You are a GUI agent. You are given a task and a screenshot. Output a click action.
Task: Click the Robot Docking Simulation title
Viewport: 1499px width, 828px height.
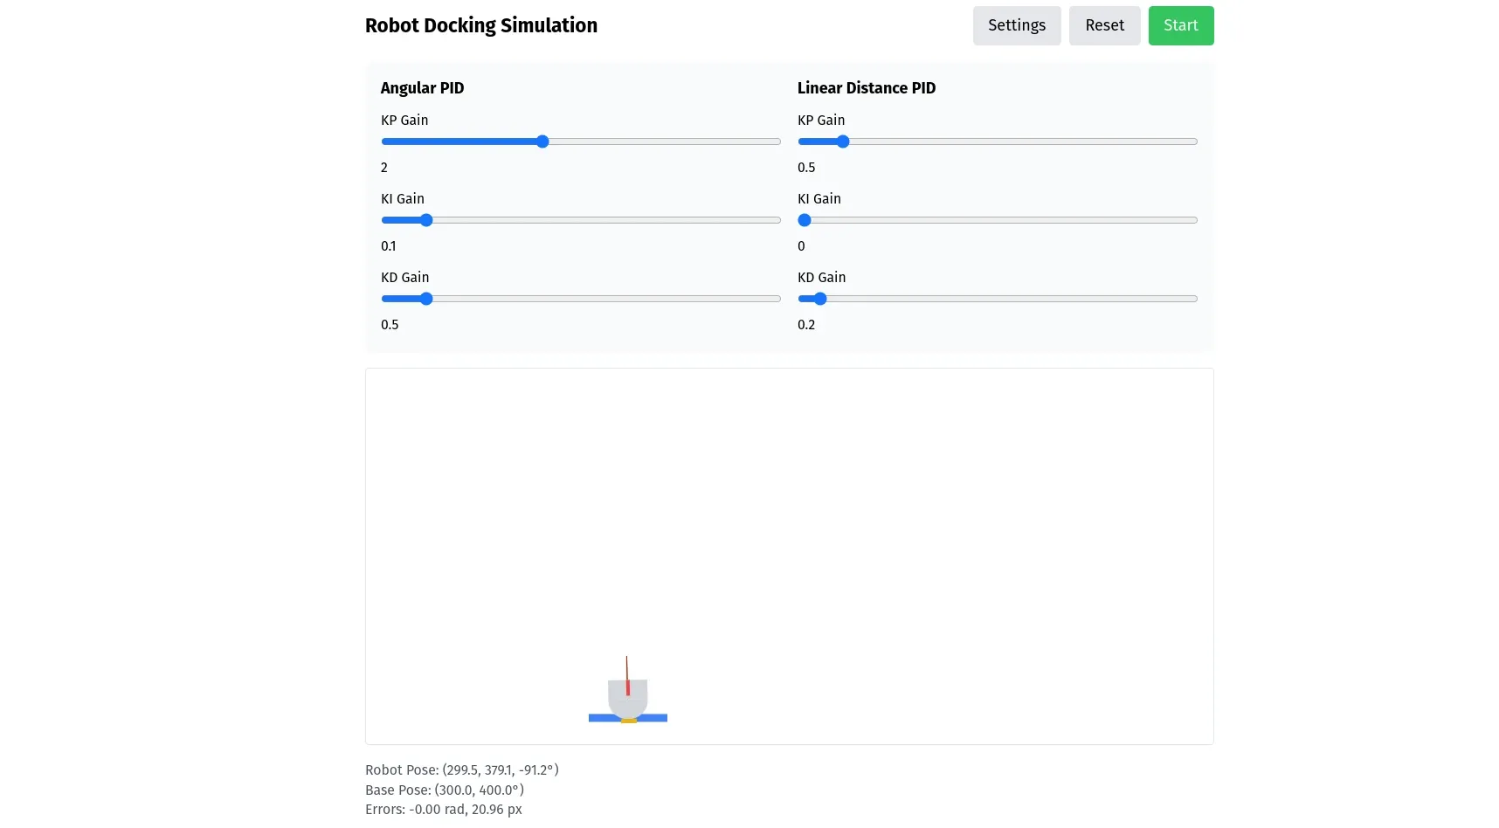[x=480, y=25]
